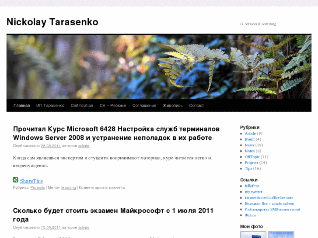Open admin author link under second post
Image resolution: width=318 pixels, height=238 pixels.
(84, 228)
